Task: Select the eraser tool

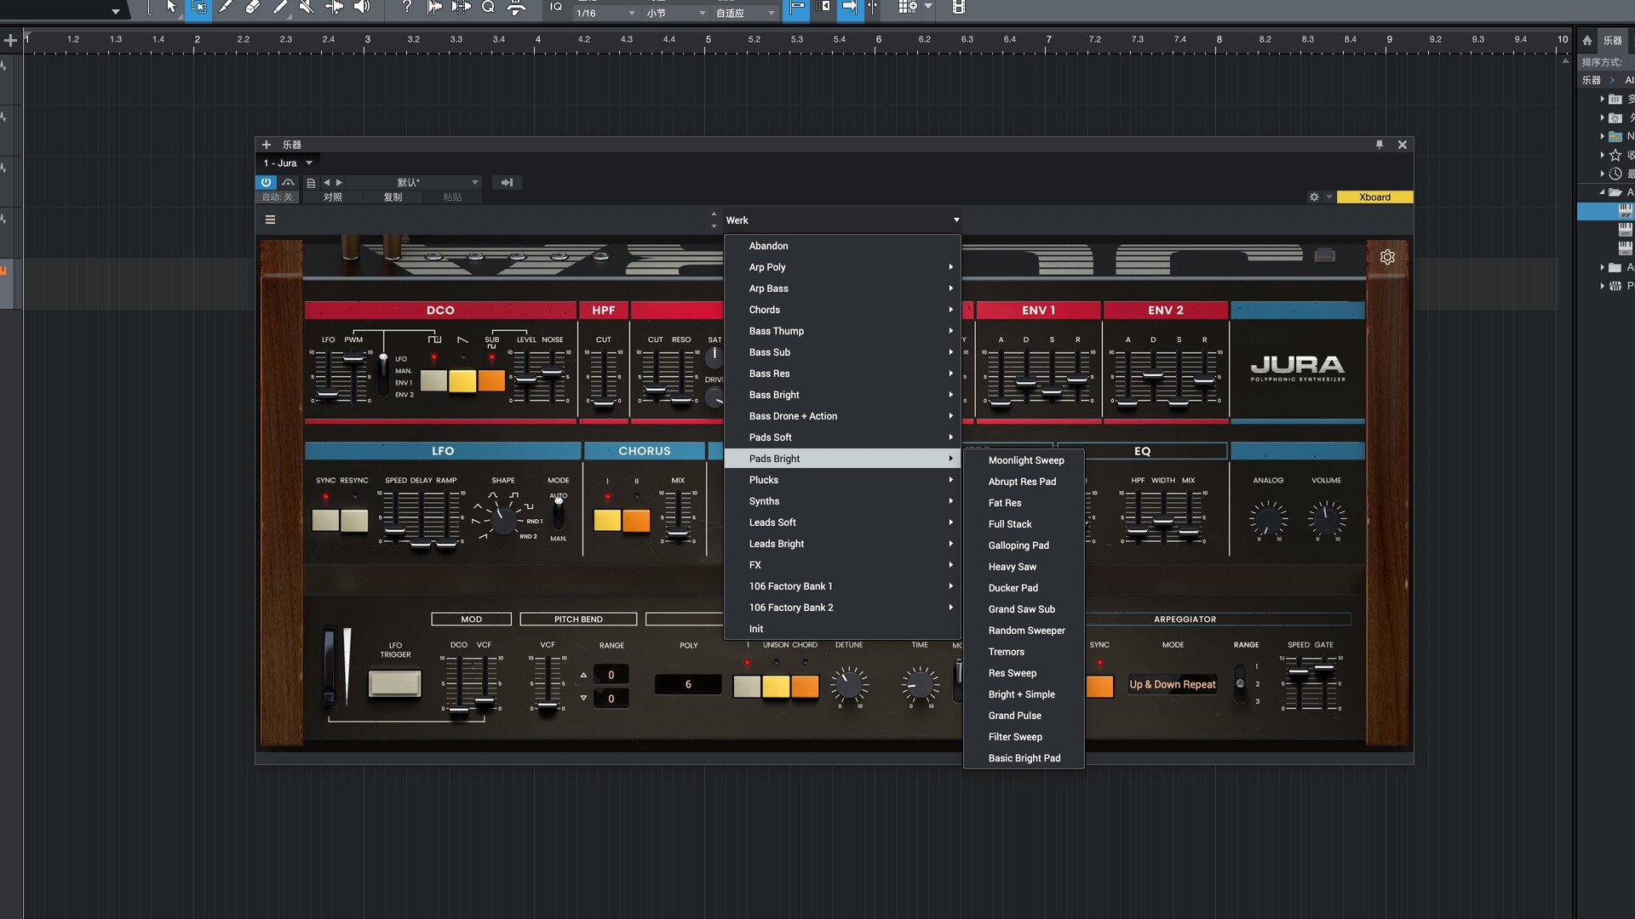Action: pyautogui.click(x=253, y=7)
